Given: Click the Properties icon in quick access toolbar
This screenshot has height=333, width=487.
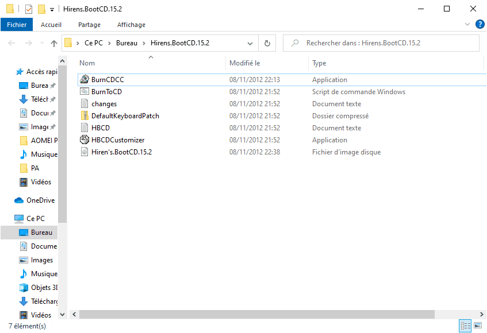Looking at the screenshot, I should (29, 9).
